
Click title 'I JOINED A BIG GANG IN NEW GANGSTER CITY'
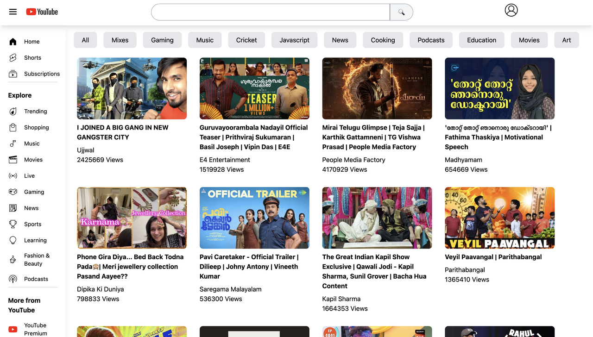coord(123,132)
